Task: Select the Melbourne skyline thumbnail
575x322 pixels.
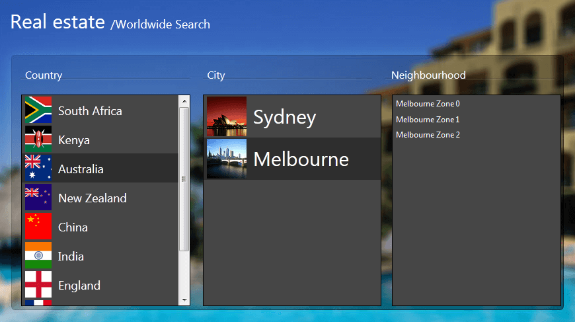Action: pos(227,159)
